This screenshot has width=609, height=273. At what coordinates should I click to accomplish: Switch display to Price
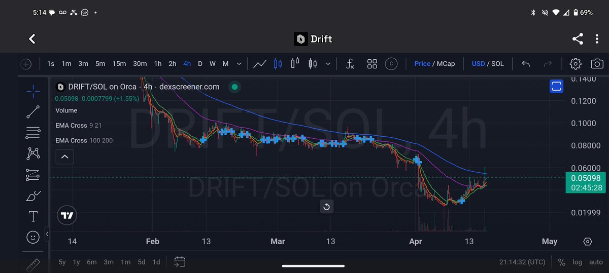click(422, 64)
